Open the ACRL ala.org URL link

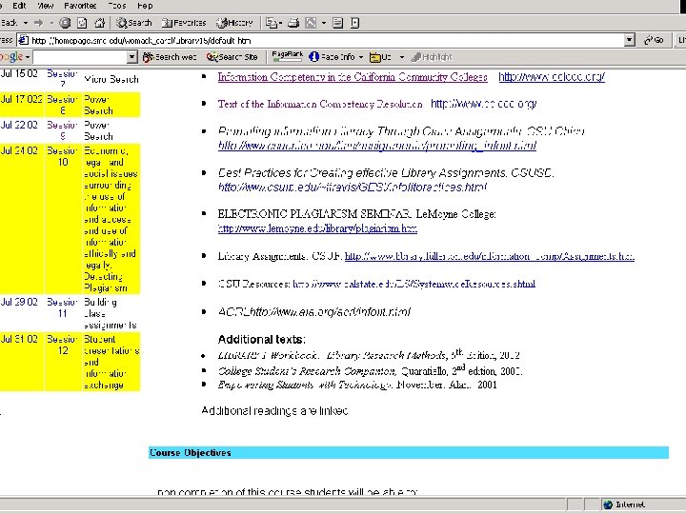[331, 312]
